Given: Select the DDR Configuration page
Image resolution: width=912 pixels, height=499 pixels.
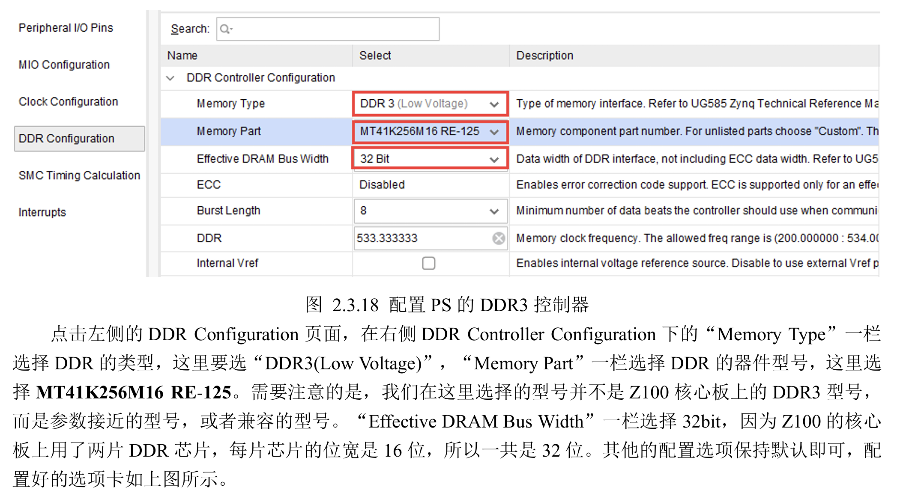Looking at the screenshot, I should click(x=79, y=139).
